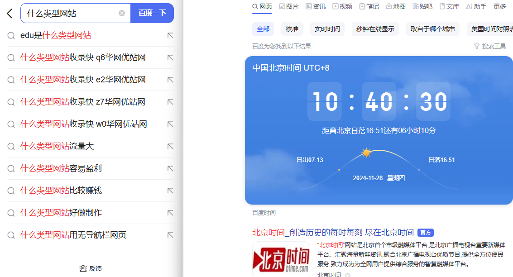513x277 pixels.
Task: Select the 全部 filter chip
Action: point(263,29)
